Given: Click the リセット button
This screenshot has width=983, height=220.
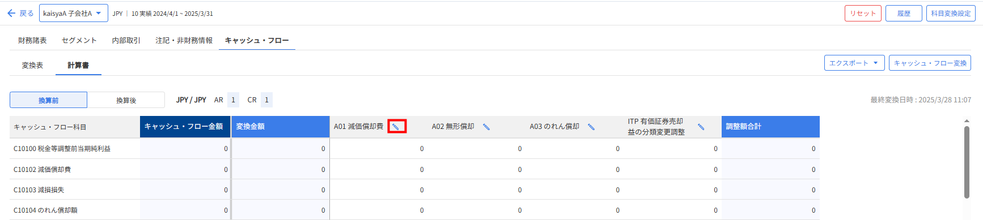Looking at the screenshot, I should 863,13.
